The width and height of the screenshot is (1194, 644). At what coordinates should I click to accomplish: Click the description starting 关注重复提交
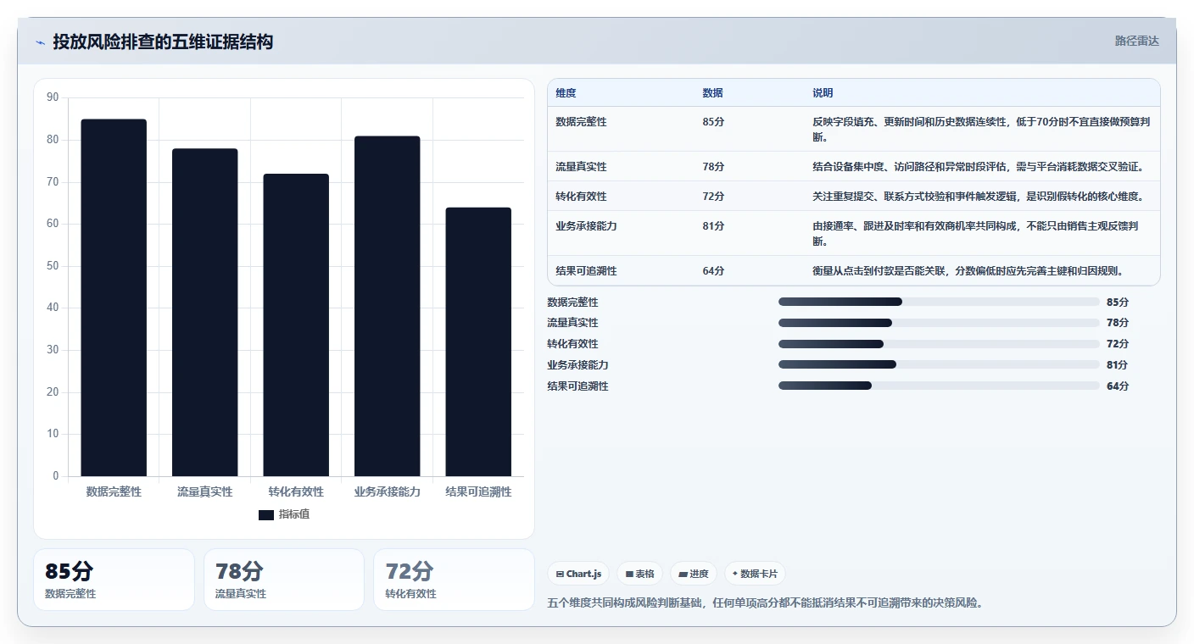(x=979, y=197)
